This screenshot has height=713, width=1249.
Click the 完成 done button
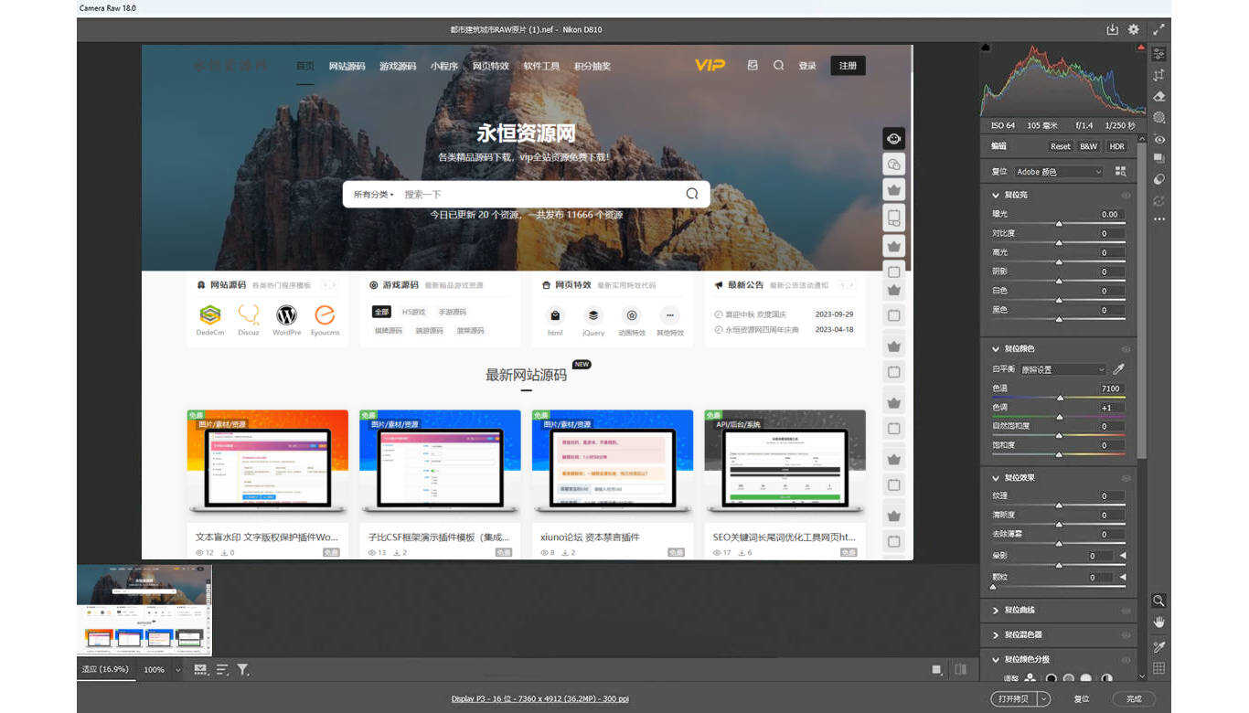click(1134, 698)
